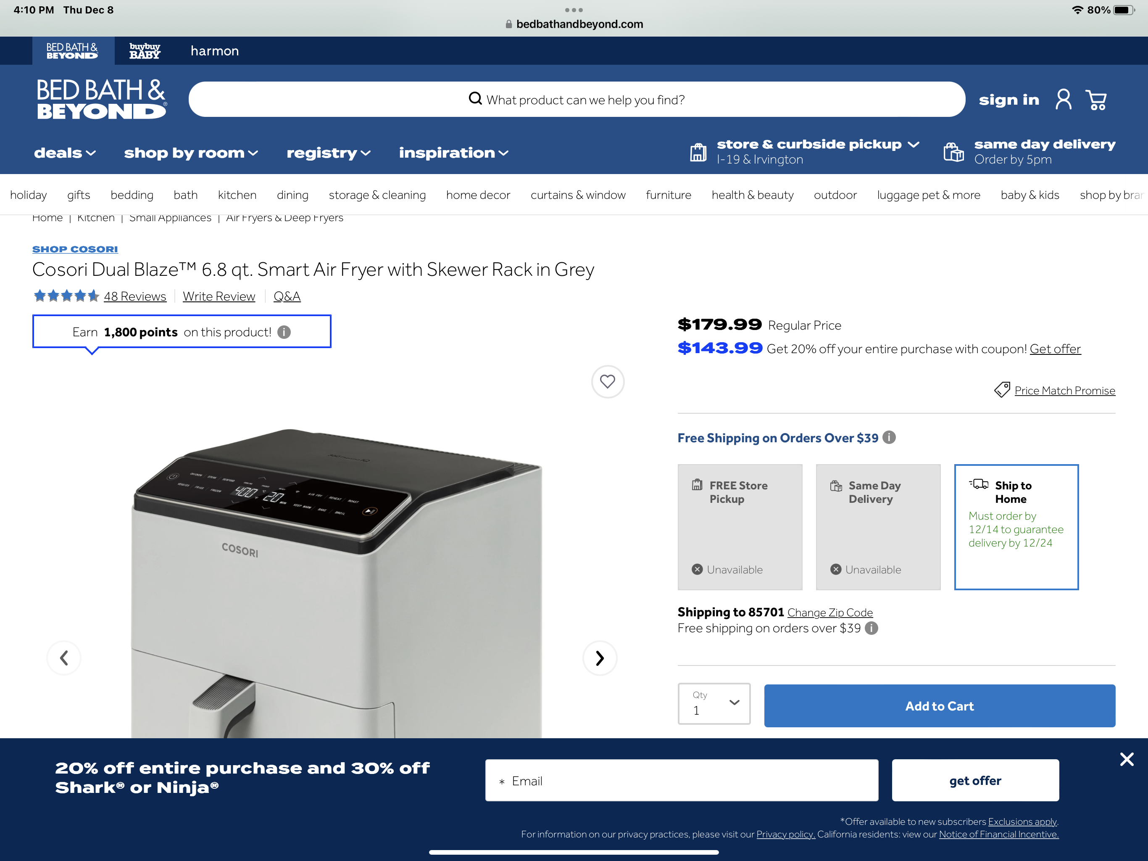The width and height of the screenshot is (1148, 861).
Task: Open the shopping cart icon
Action: (x=1096, y=100)
